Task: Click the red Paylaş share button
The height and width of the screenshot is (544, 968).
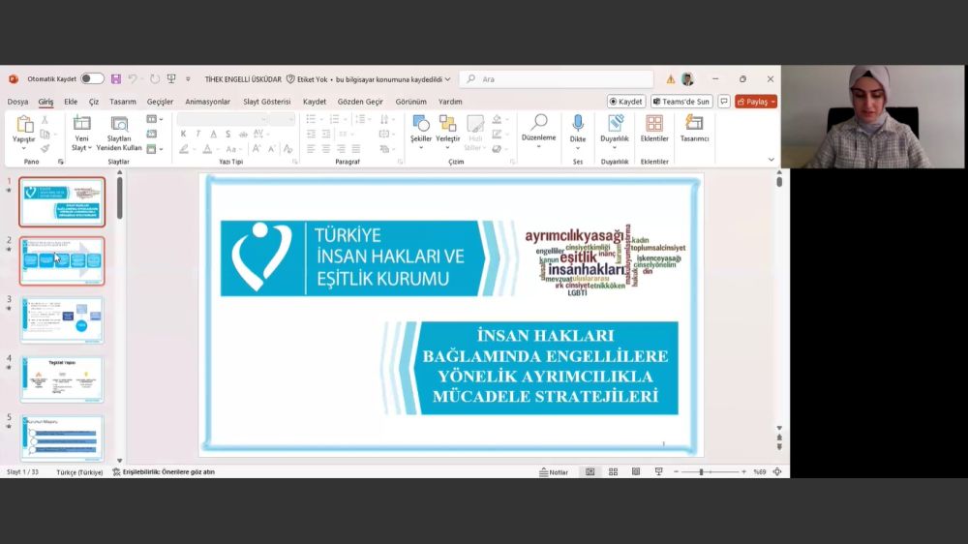Action: 756,102
